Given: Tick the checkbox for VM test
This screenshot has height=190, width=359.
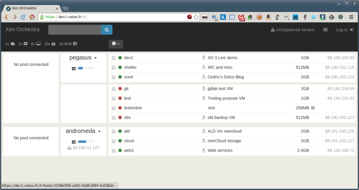Looking at the screenshot, I should (x=114, y=99).
